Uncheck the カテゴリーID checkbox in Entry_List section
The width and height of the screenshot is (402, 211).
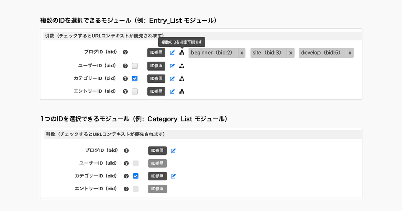point(135,79)
